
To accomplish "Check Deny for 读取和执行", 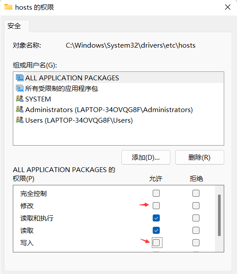I will [196, 218].
